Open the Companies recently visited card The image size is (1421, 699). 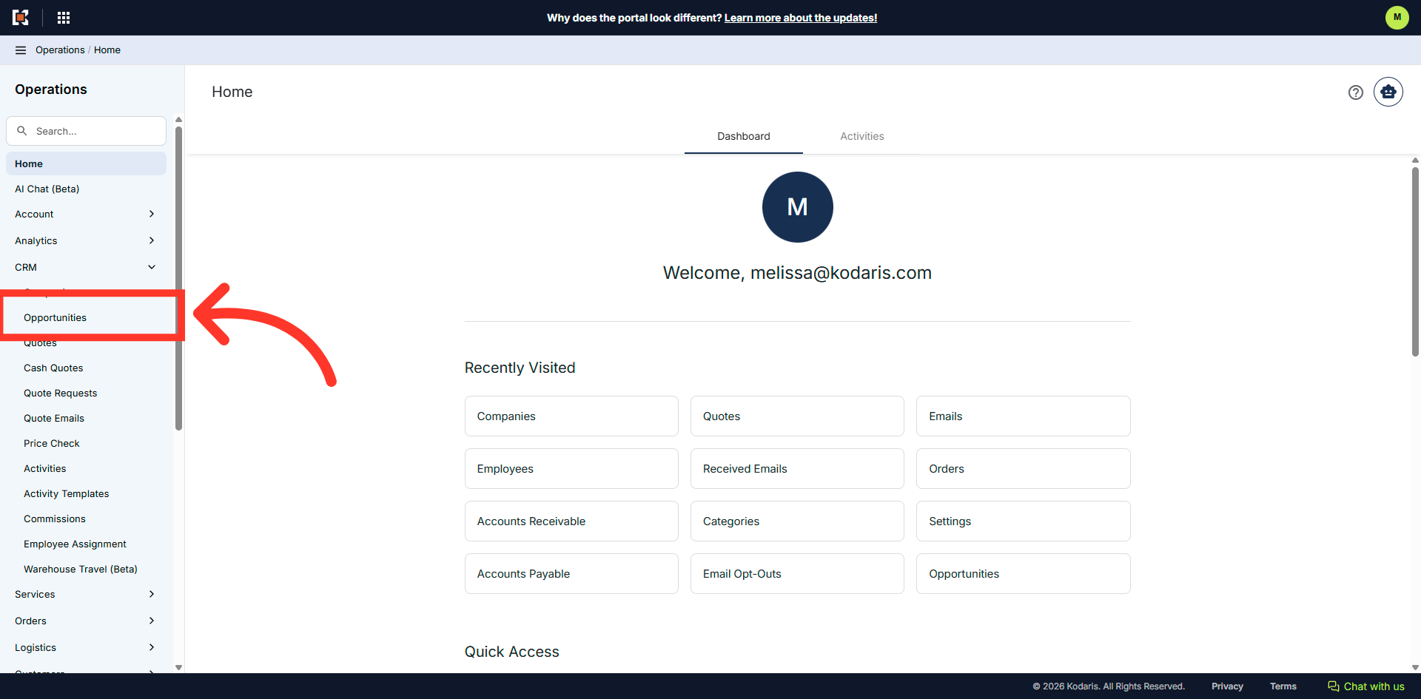(571, 416)
